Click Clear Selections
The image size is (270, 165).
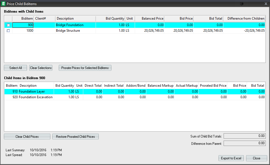[41, 68]
